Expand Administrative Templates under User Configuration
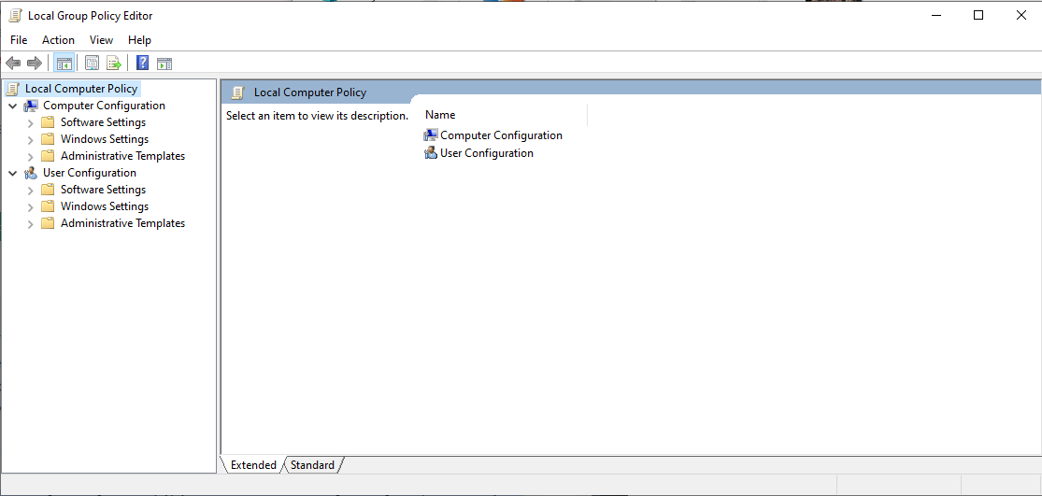Viewport: 1042px width, 496px height. point(30,224)
